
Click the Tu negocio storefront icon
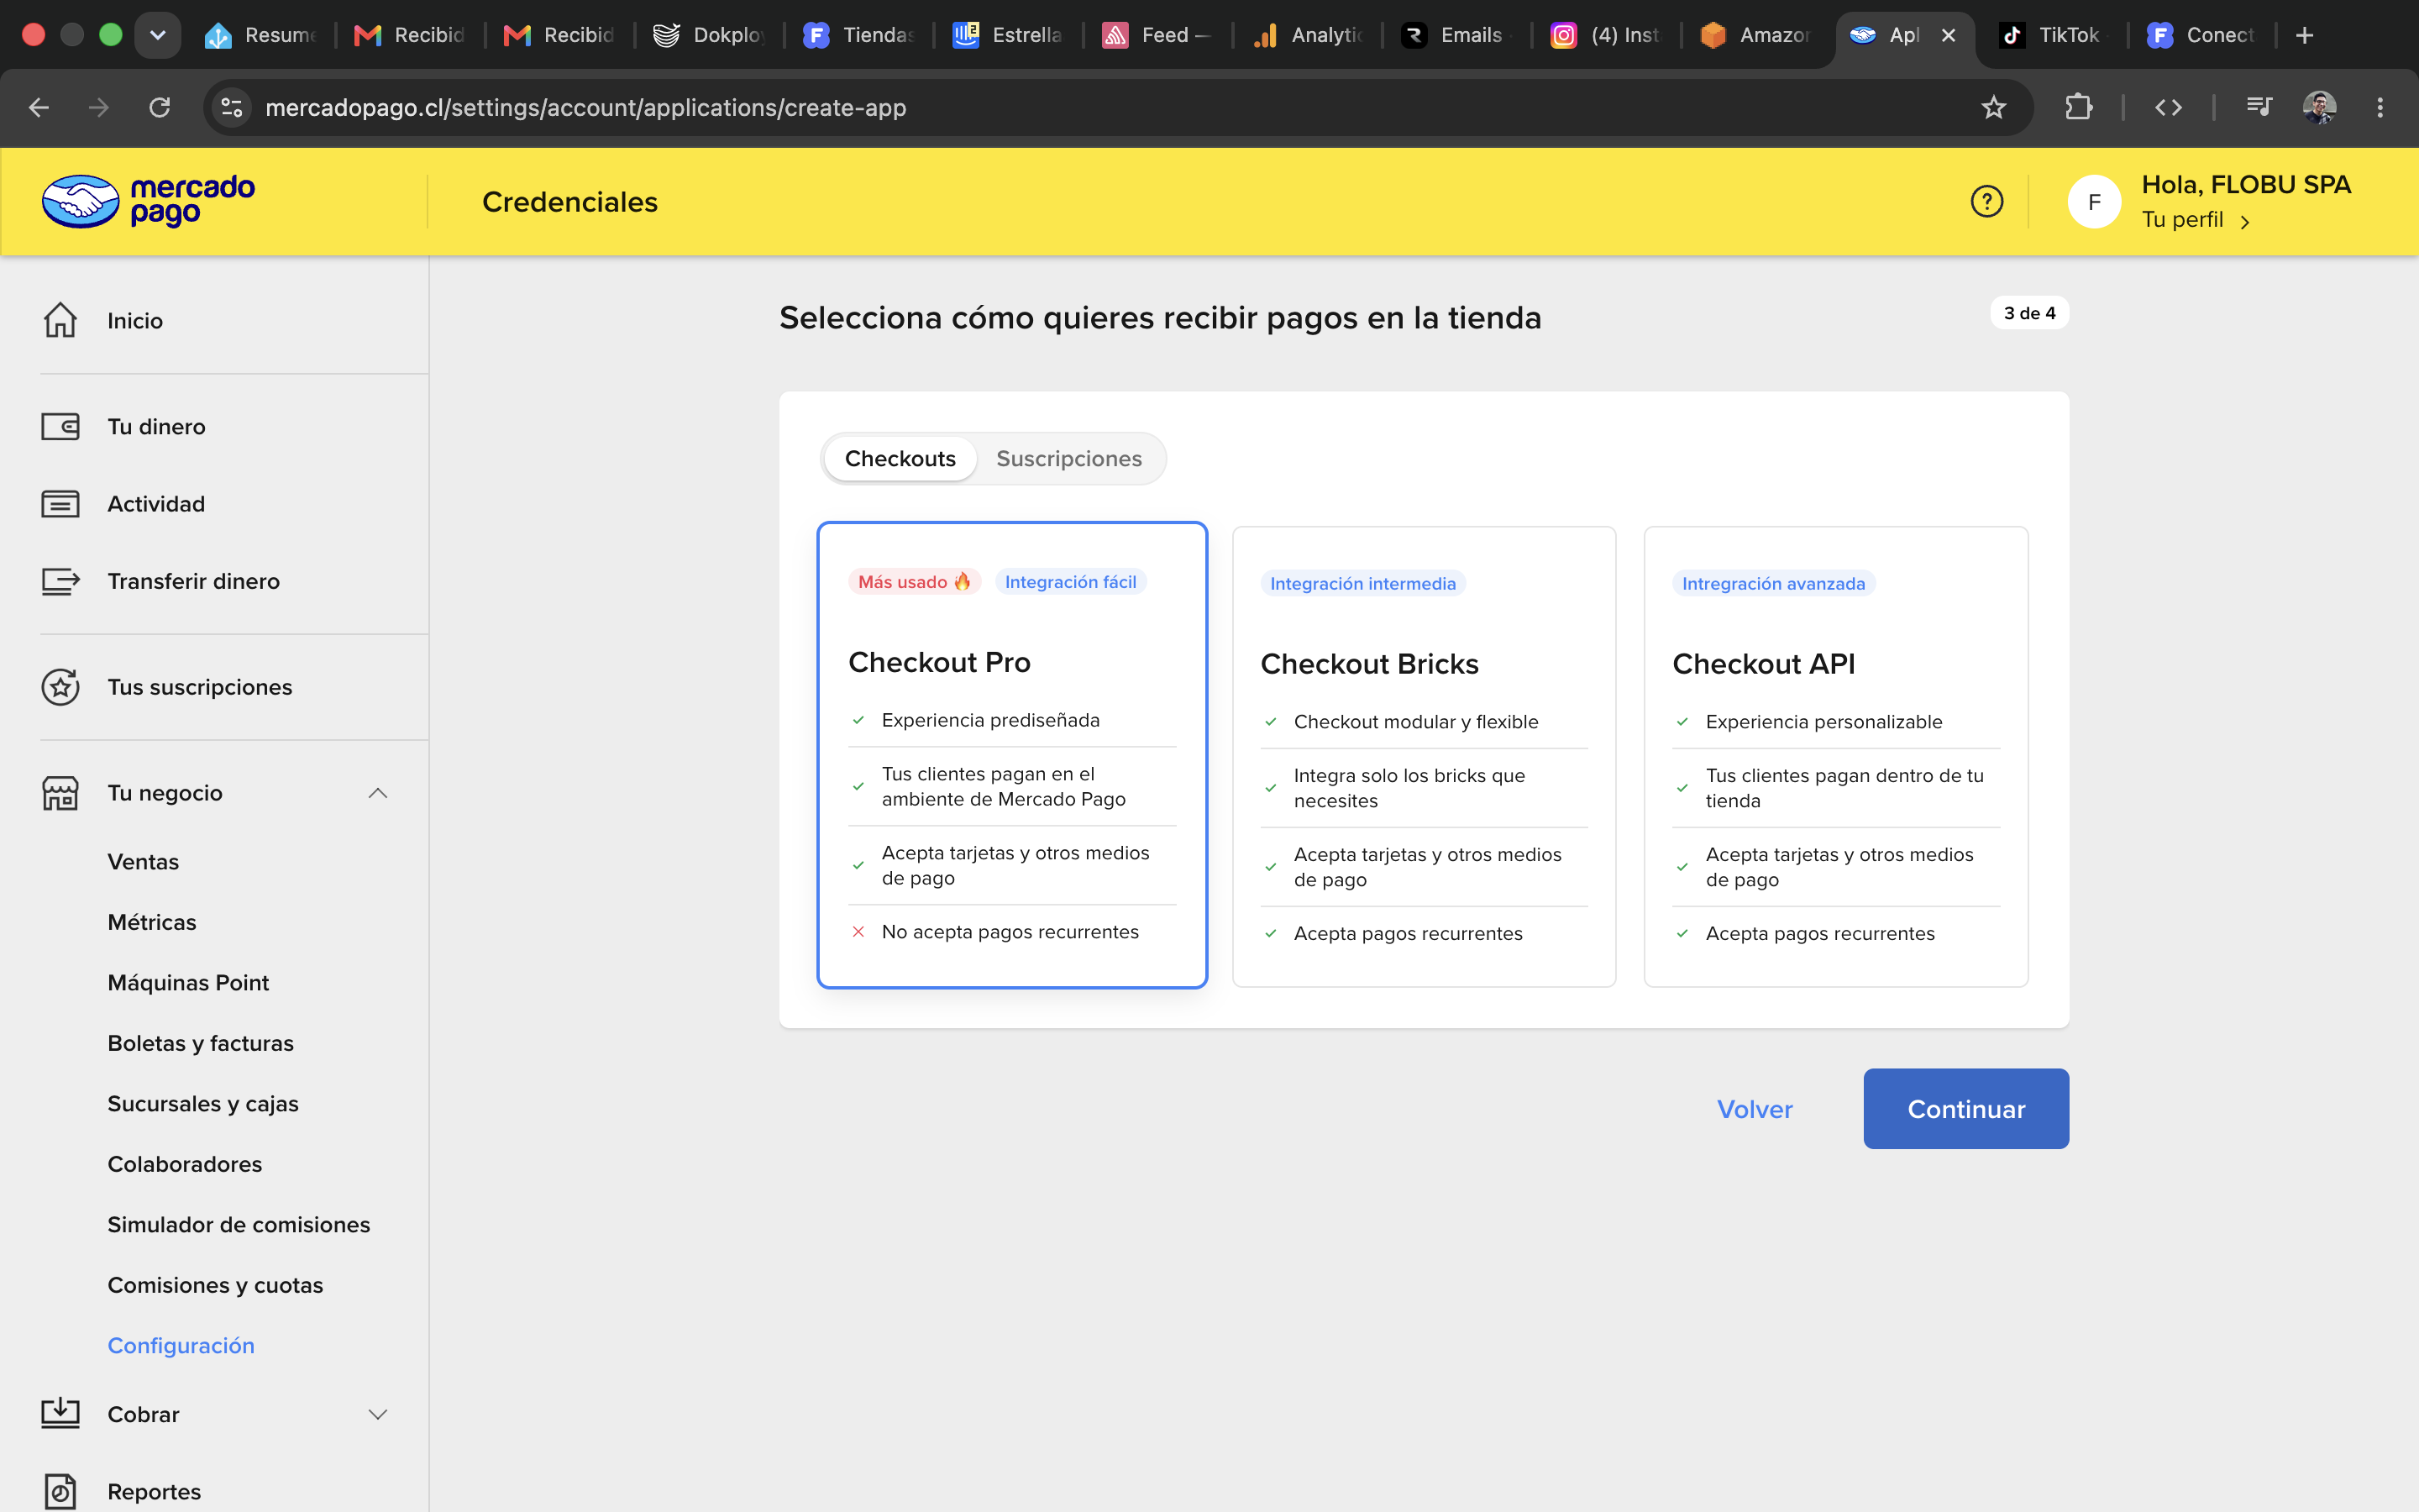[60, 793]
